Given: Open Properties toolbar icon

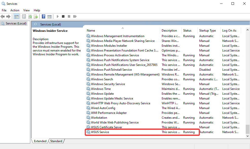Looking at the screenshot, I should 24,16.
